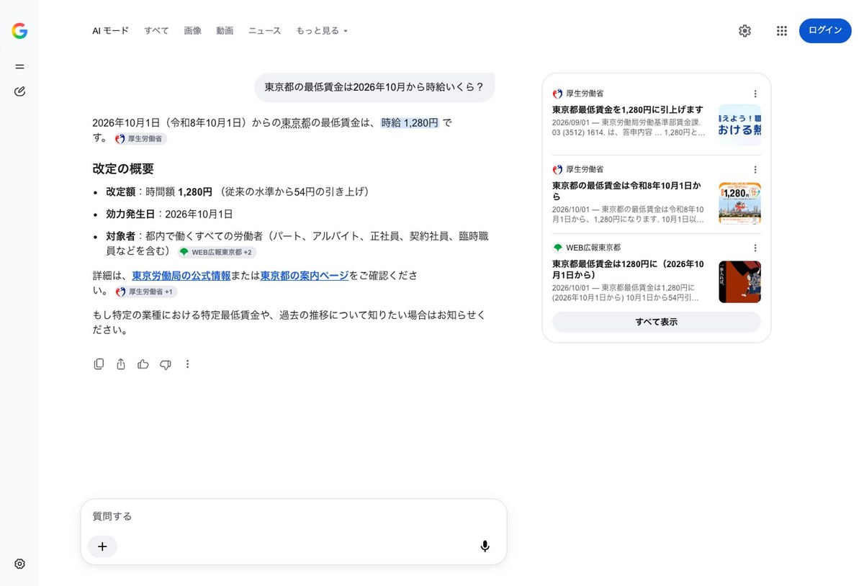Switch to the すべて tab
The width and height of the screenshot is (864, 586).
pos(156,31)
